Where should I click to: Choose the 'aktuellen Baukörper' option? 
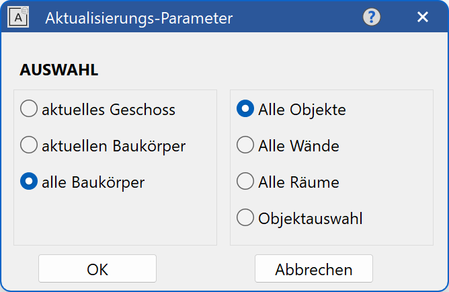pyautogui.click(x=29, y=145)
